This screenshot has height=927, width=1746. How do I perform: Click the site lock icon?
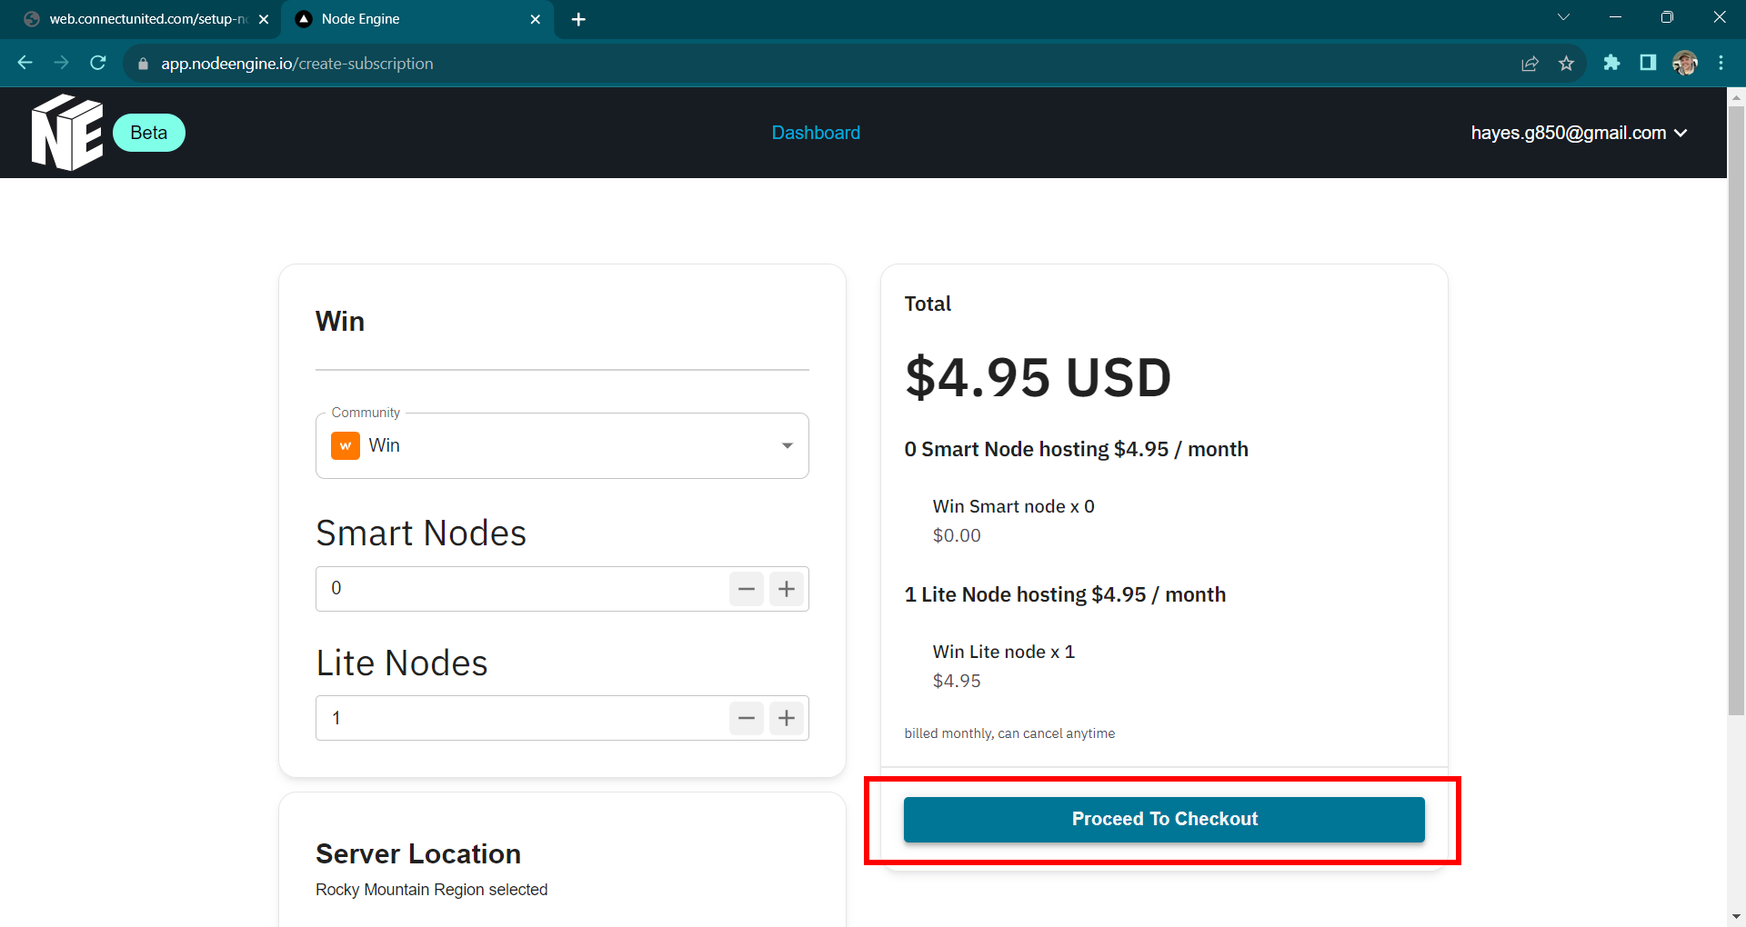[143, 64]
